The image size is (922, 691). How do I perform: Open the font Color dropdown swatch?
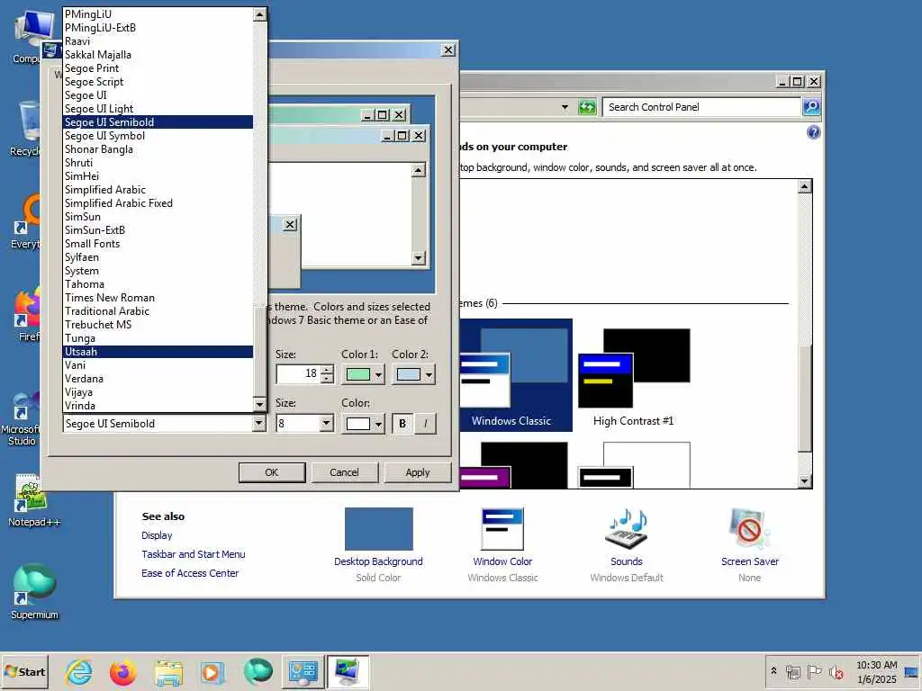click(363, 424)
